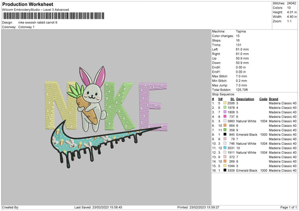Viewport: 299px width, 211px height.
Task: Click the 'Right:' label
Action: pos(216,54)
